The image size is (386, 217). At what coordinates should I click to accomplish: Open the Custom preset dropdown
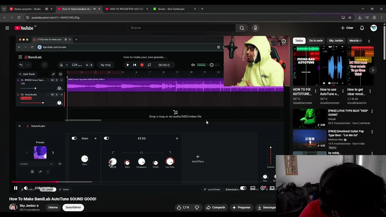point(36,164)
